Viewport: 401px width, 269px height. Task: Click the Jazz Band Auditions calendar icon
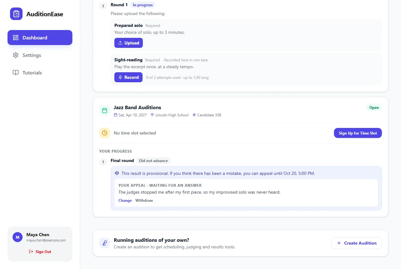tap(105, 110)
